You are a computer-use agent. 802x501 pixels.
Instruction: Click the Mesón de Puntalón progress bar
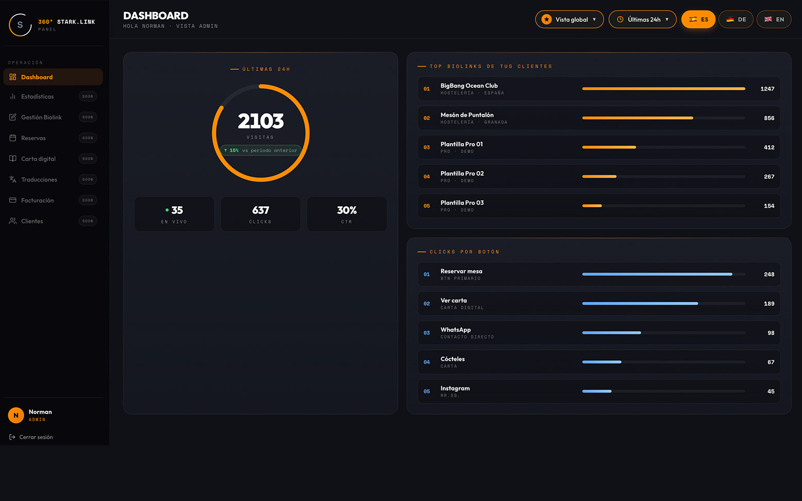[x=664, y=118]
